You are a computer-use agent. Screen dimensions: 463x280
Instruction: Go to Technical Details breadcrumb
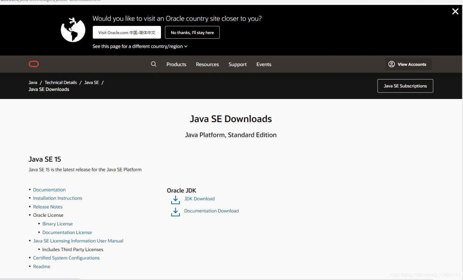click(x=61, y=82)
